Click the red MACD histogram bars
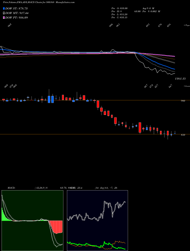Viewport: 190px width, 251px height. point(55,227)
